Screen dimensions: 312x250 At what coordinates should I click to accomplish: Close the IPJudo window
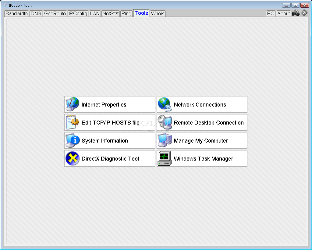click(x=305, y=5)
